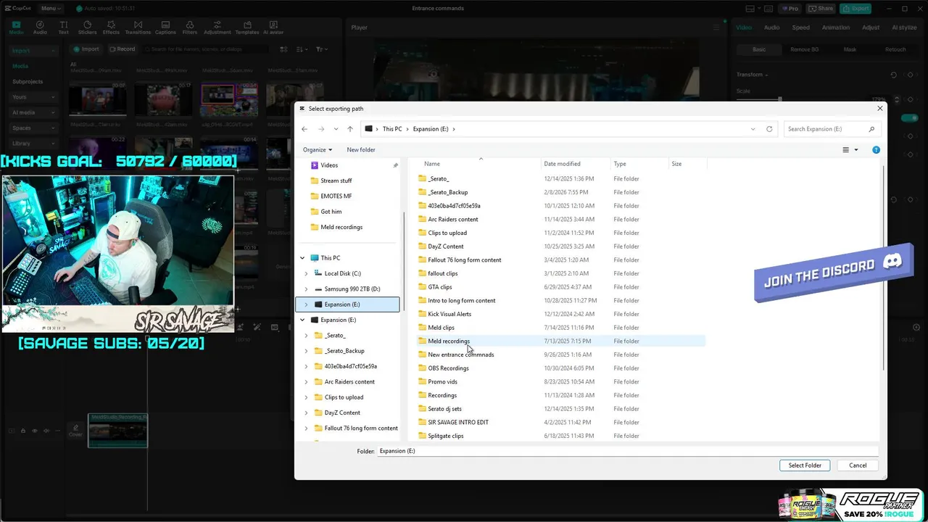This screenshot has width=928, height=522.
Task: Expand Arc Raiders content in tree
Action: (x=306, y=382)
